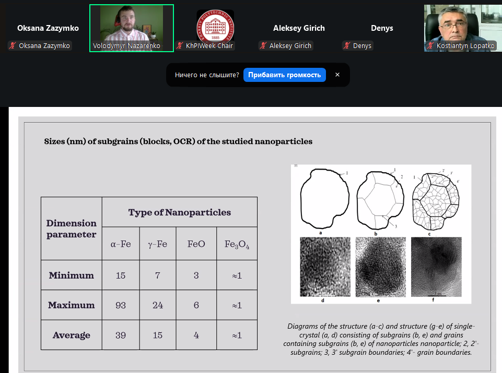Image resolution: width=502 pixels, height=373 pixels.
Task: Select the Oksana Zazymko participant tile
Action: (x=48, y=28)
